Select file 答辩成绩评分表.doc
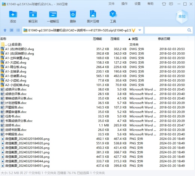 [x=19, y=98]
